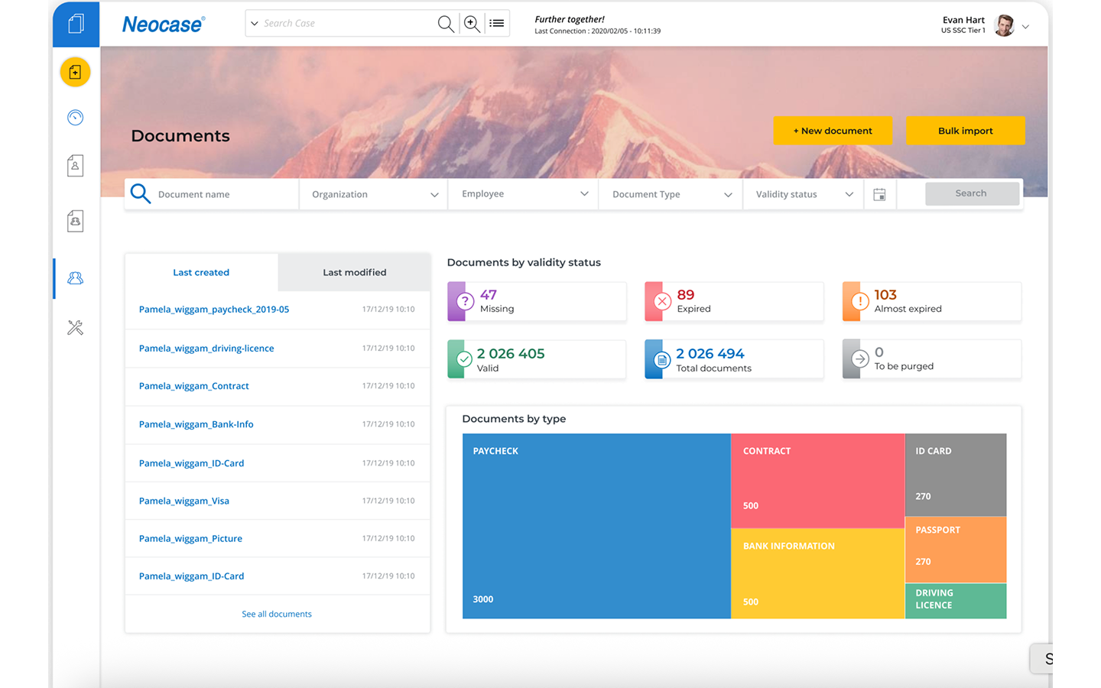Open Pamela_wiggam_Visa document

(184, 501)
